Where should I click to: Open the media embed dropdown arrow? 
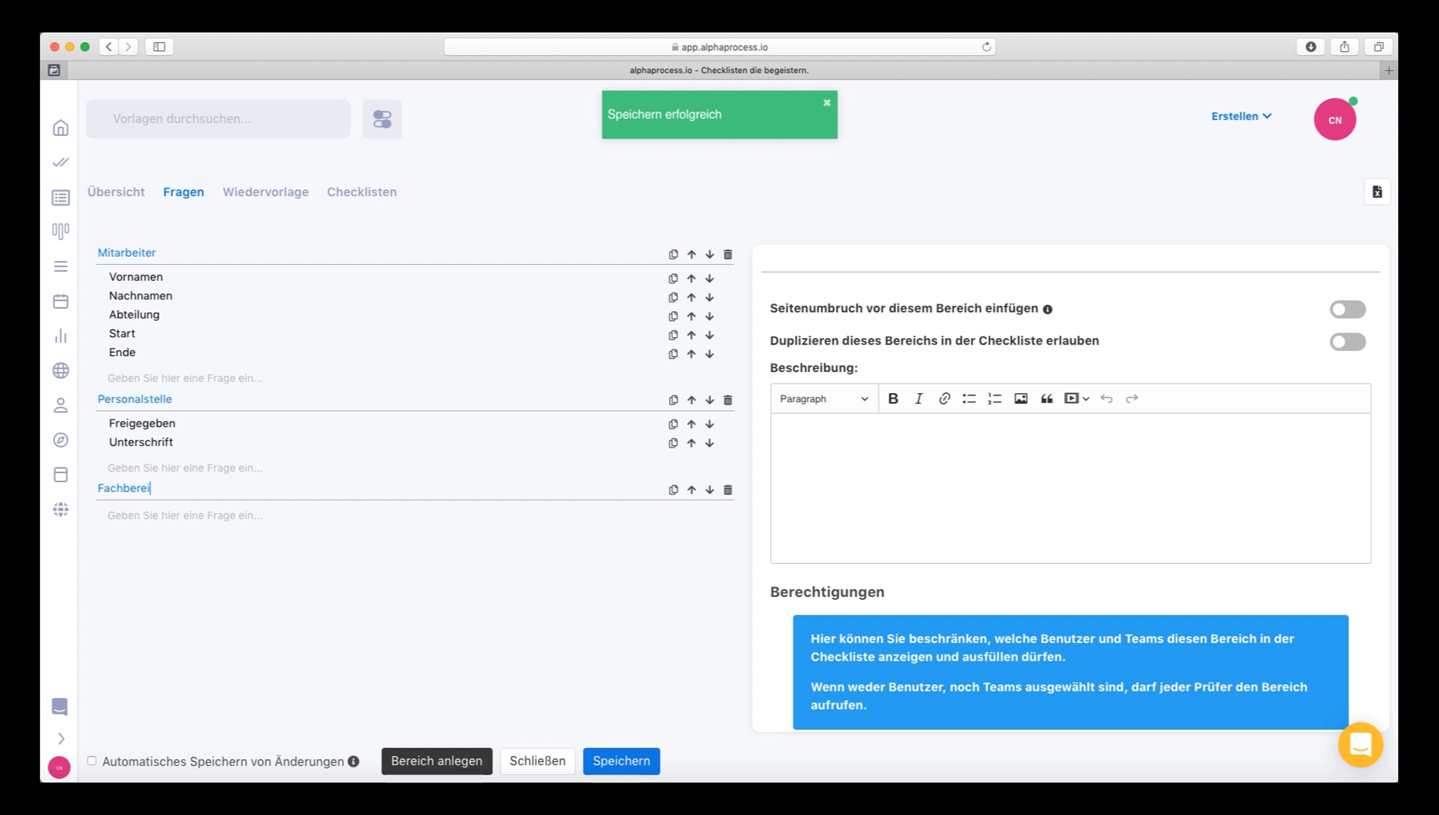[x=1086, y=399]
